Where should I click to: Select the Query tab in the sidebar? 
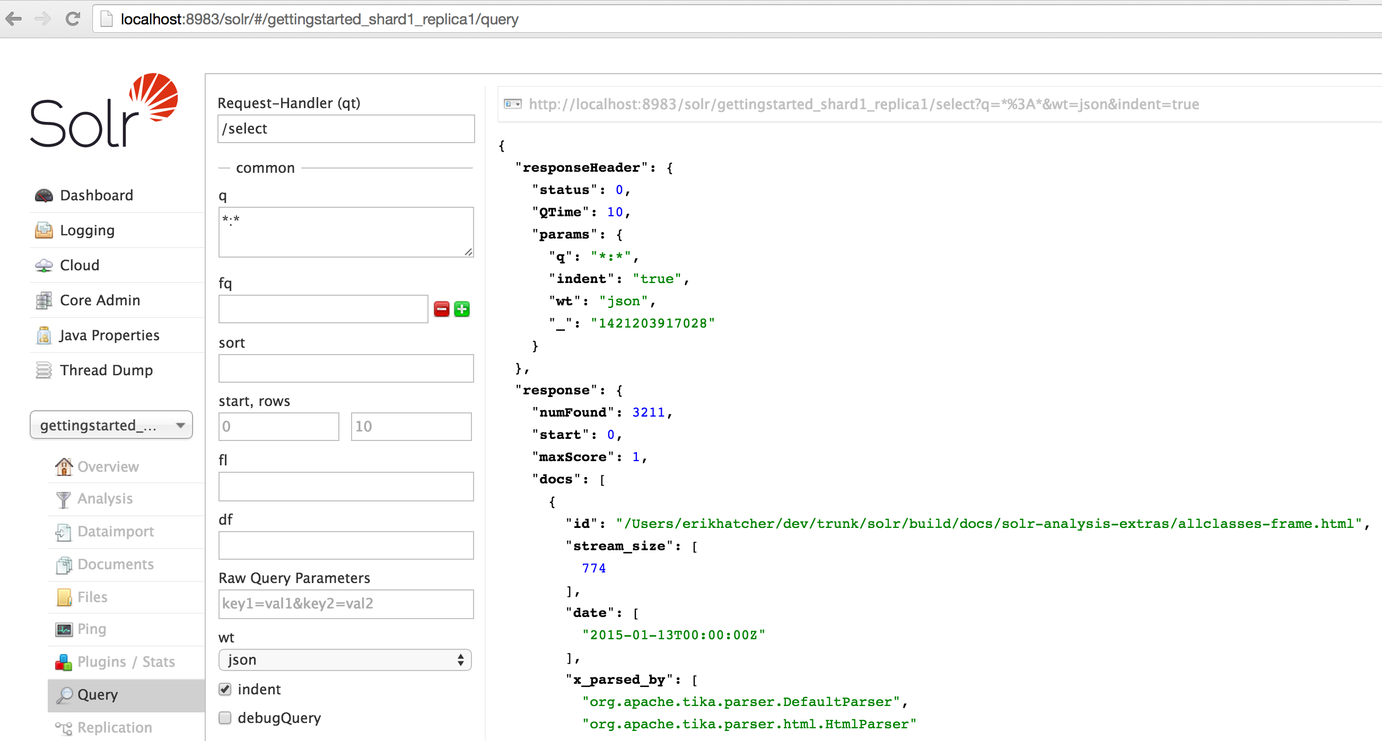coord(97,694)
